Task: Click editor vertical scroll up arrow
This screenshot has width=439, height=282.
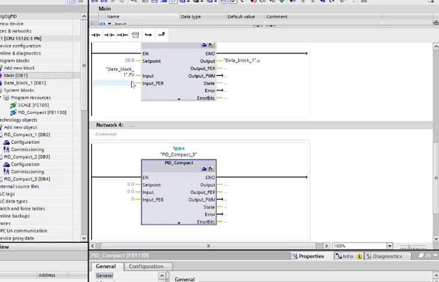Action: (x=436, y=46)
